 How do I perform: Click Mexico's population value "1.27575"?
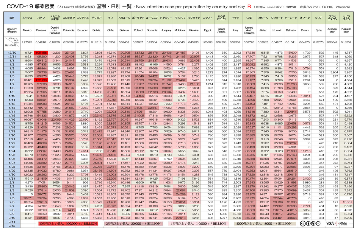point(27,42)
